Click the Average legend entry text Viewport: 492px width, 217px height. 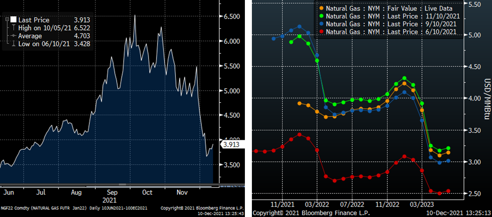point(30,36)
